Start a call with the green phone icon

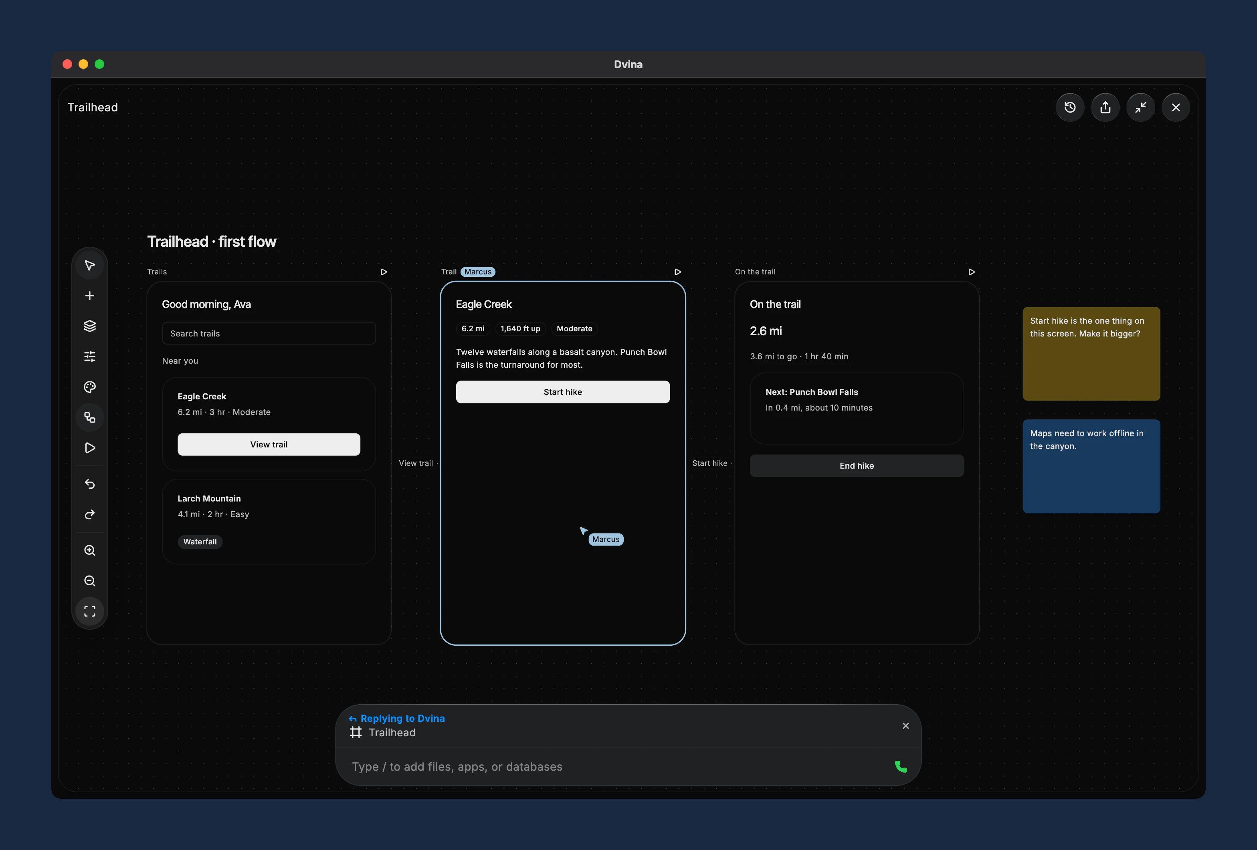(x=901, y=767)
